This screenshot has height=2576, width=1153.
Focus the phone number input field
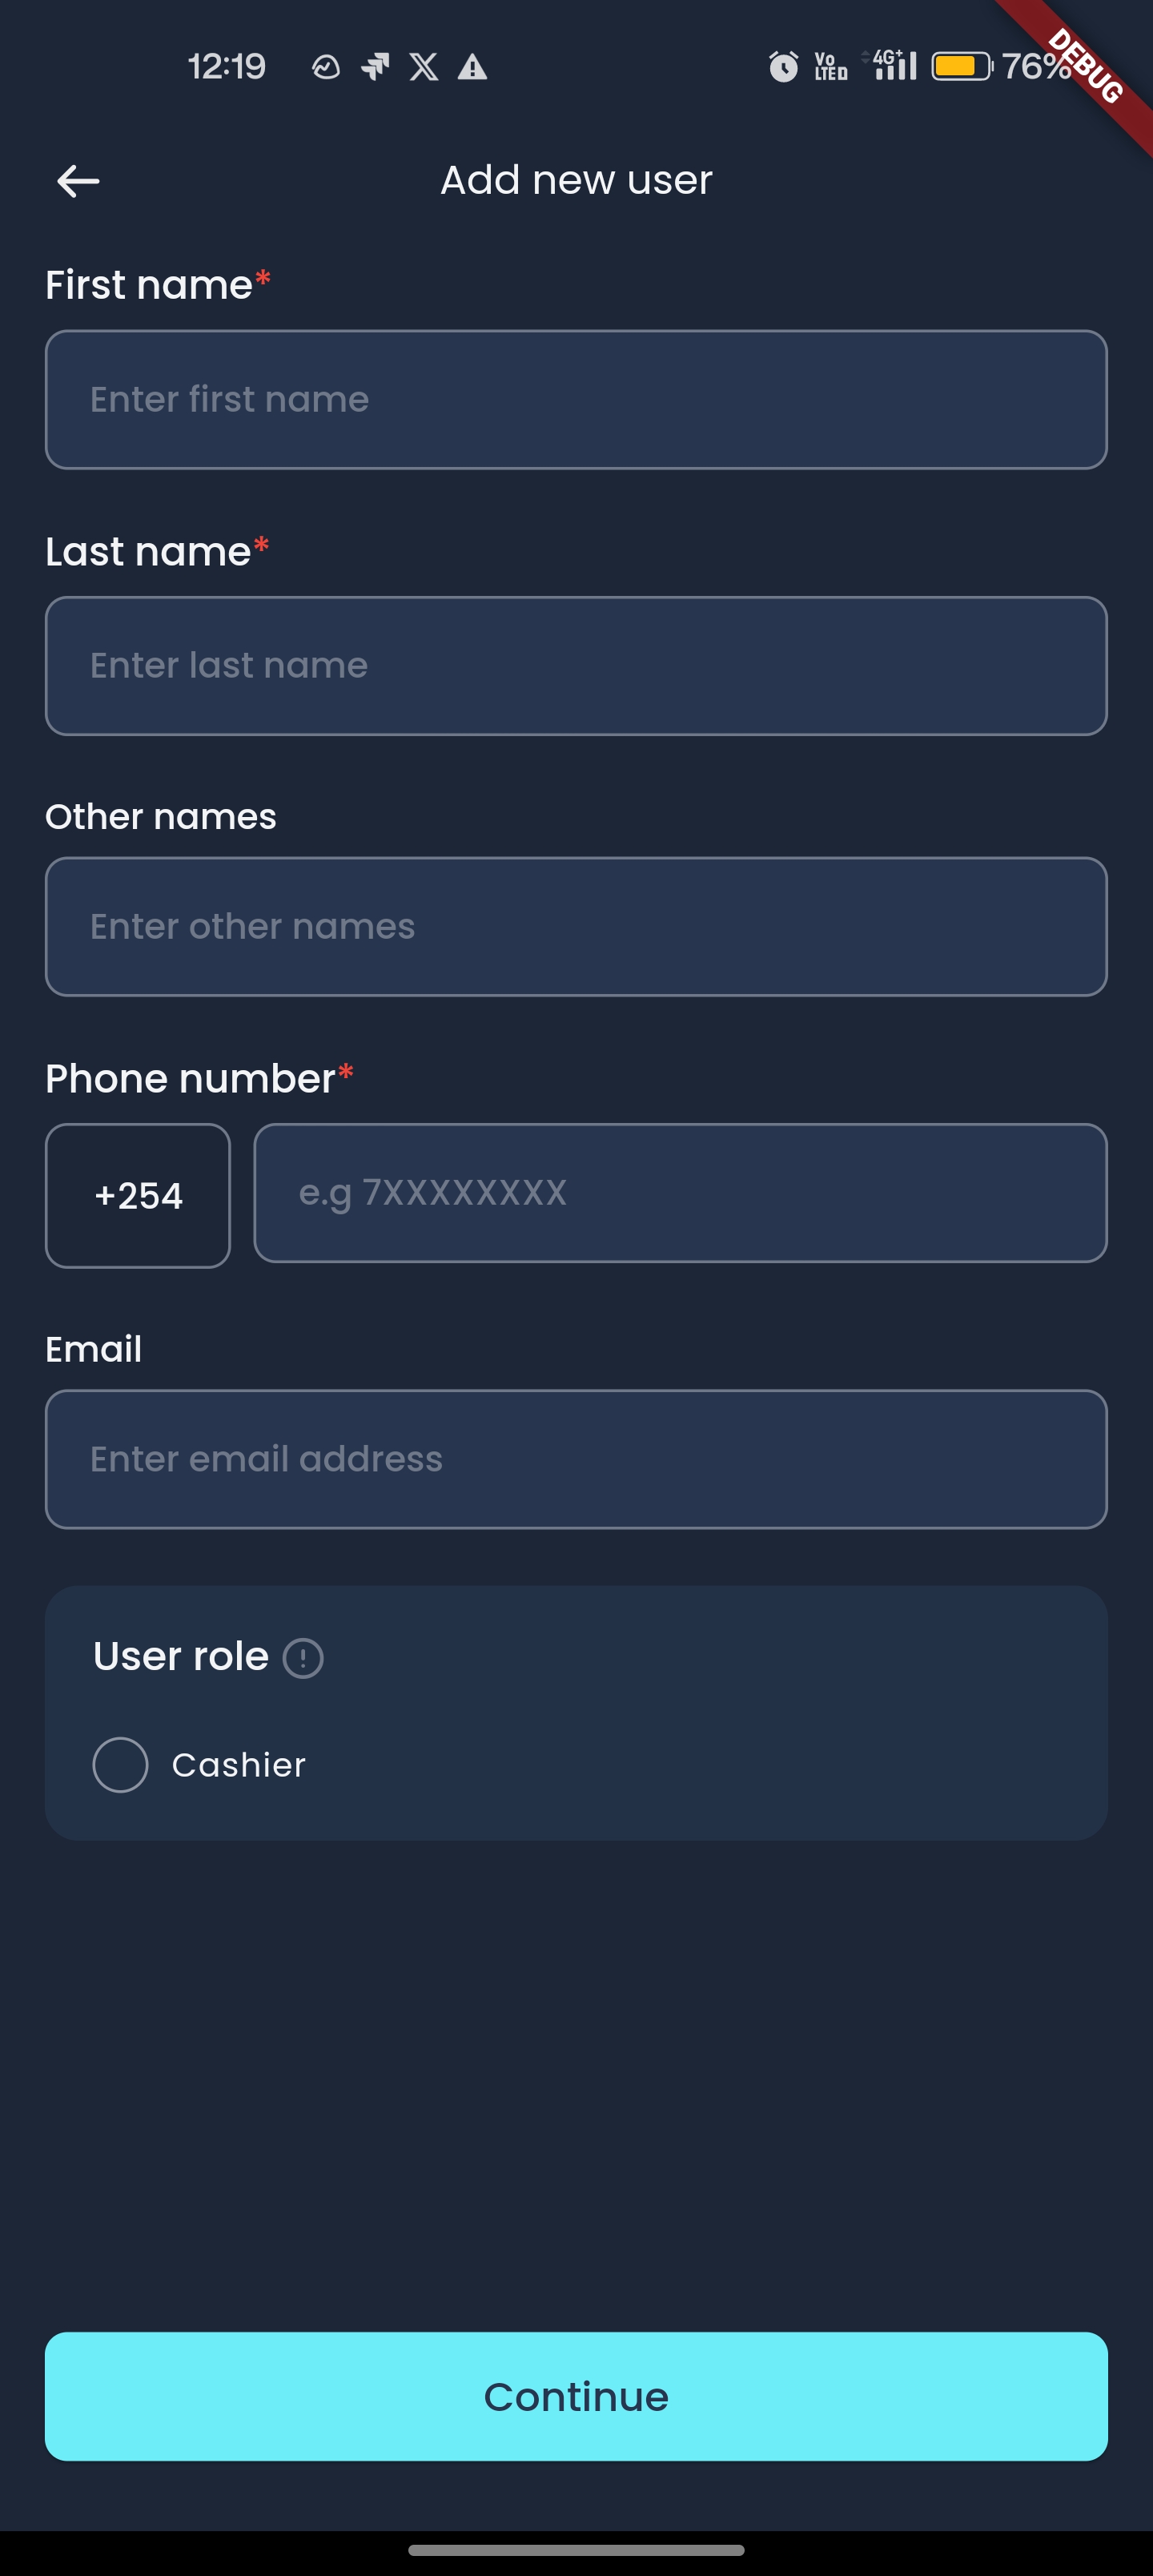680,1193
